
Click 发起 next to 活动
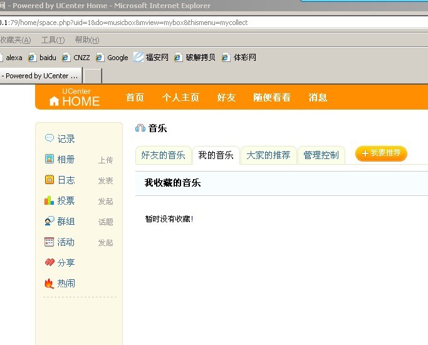pos(106,243)
